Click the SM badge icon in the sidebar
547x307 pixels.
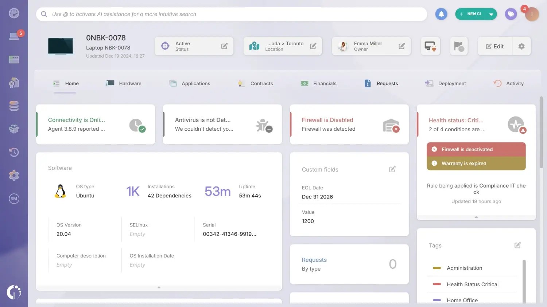14,198
